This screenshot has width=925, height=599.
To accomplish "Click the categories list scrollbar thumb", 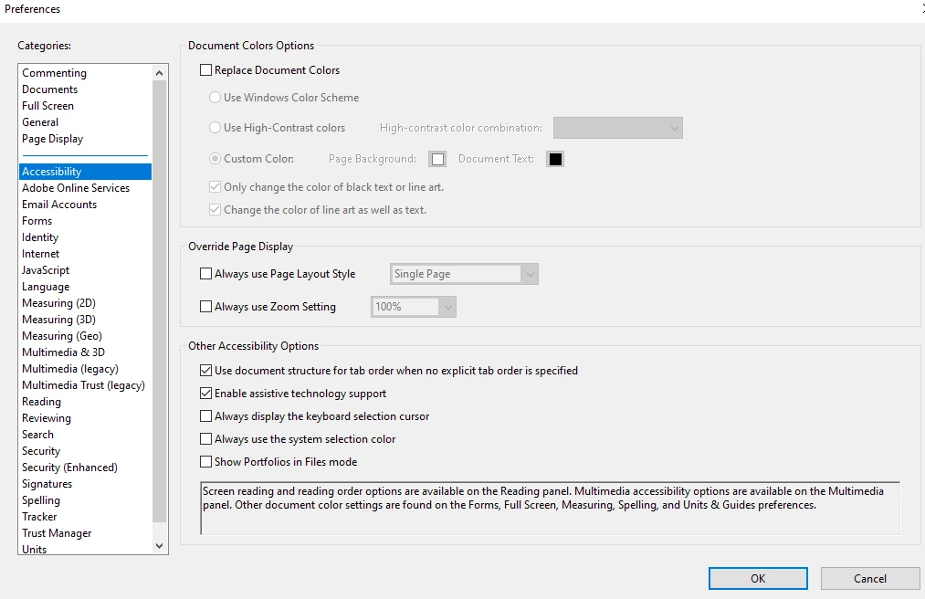I will 159,301.
